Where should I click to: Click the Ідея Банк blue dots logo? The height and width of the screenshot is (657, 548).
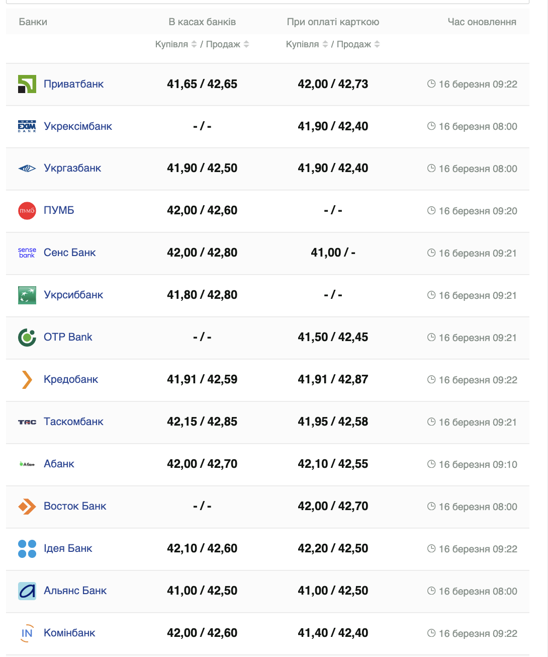pyautogui.click(x=27, y=549)
